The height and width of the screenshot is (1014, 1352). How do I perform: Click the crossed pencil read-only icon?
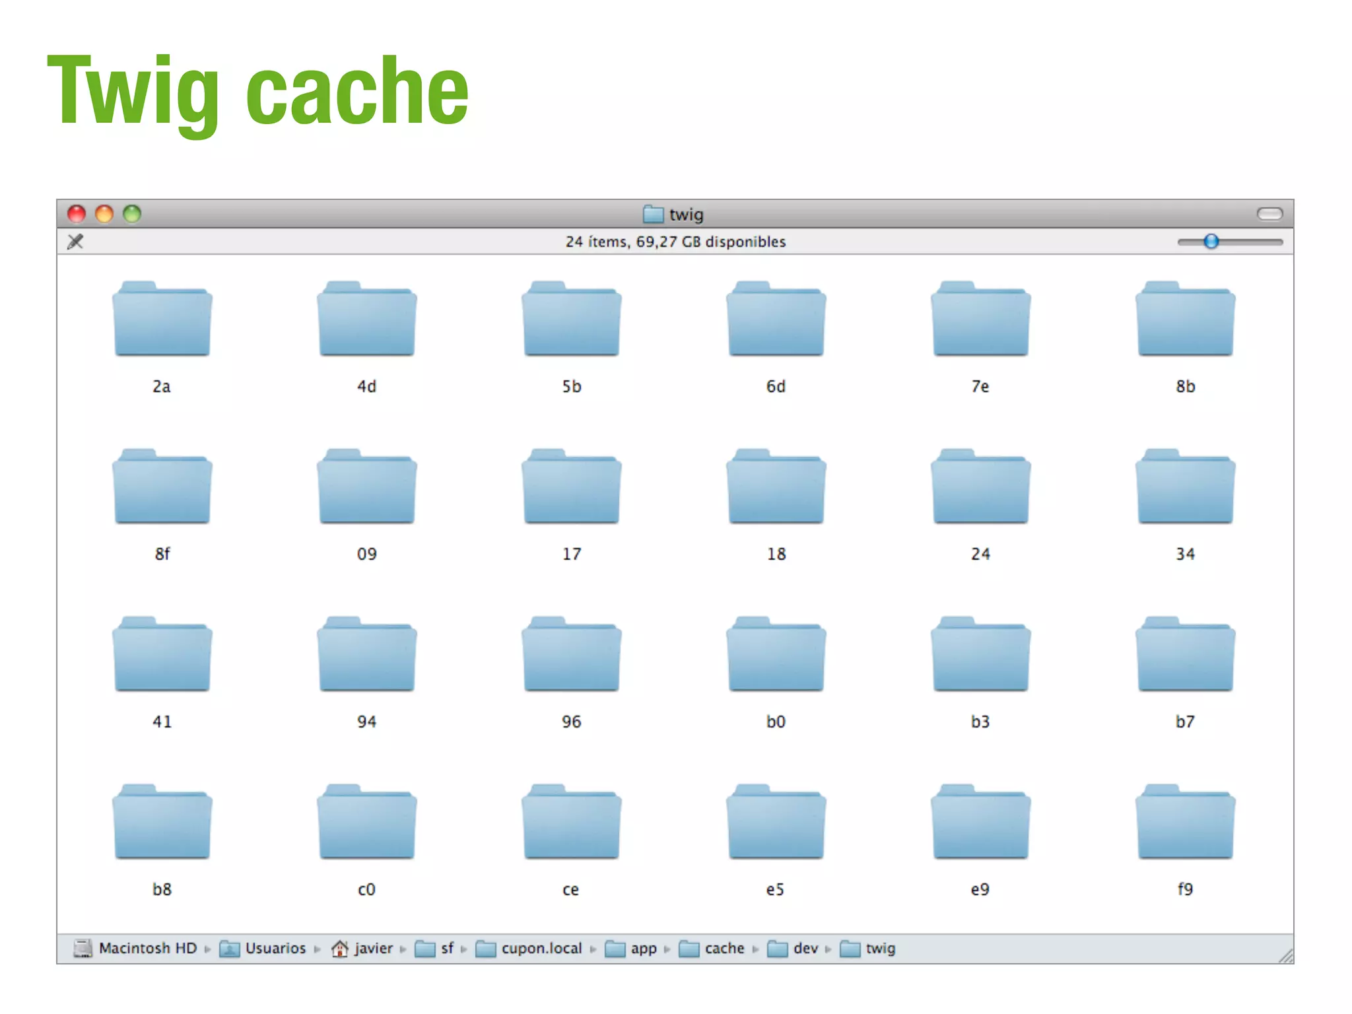pyautogui.click(x=75, y=242)
